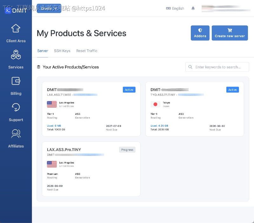Go to Affiliates menu label
The width and height of the screenshot is (254, 223).
click(x=16, y=146)
